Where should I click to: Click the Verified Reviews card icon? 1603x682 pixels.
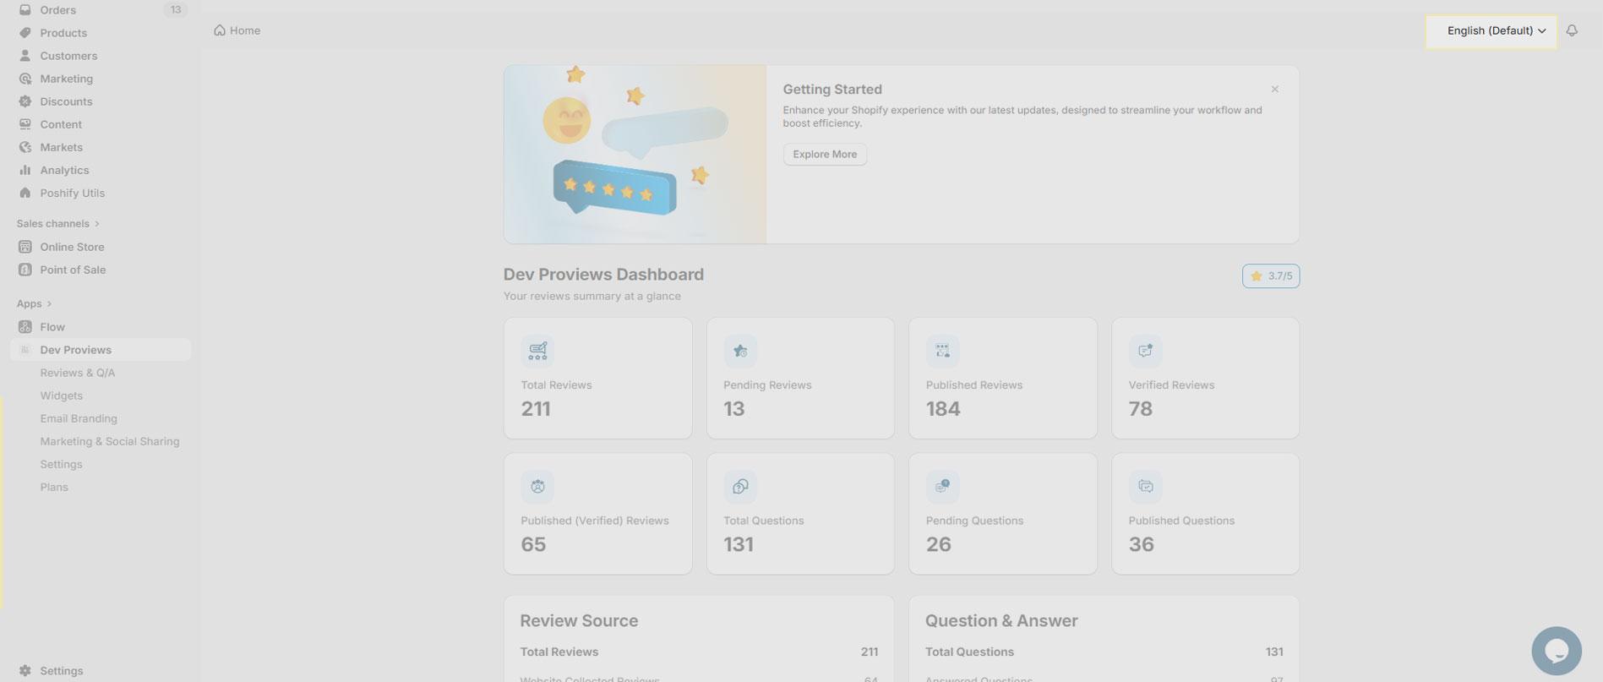pos(1145,351)
